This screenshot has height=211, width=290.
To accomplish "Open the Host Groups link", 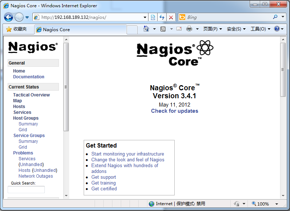I will point(26,118).
